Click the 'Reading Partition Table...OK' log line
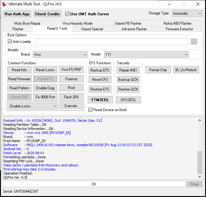This screenshot has height=197, width=206. 25,125
